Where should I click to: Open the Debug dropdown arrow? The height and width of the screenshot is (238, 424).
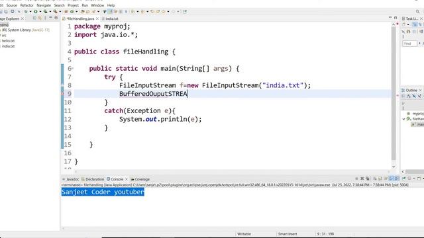[x=30, y=12]
